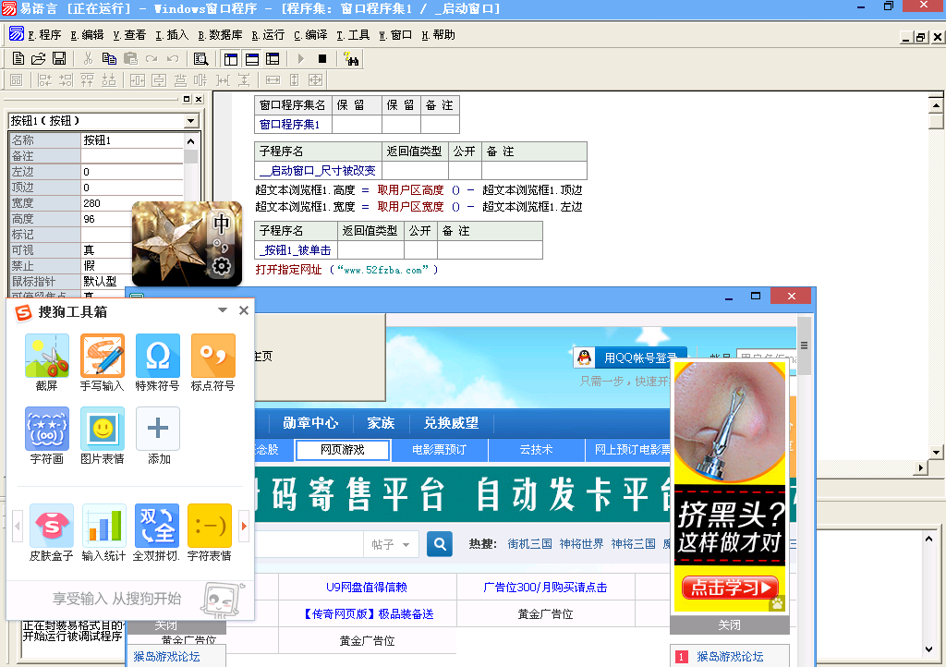Open the Sogou toolbox dropdown triangle menu
Screen dimensions: 946x667
point(223,310)
